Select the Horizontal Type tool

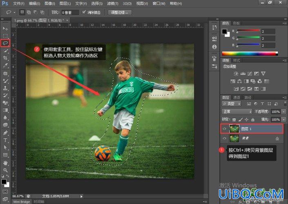[5, 140]
